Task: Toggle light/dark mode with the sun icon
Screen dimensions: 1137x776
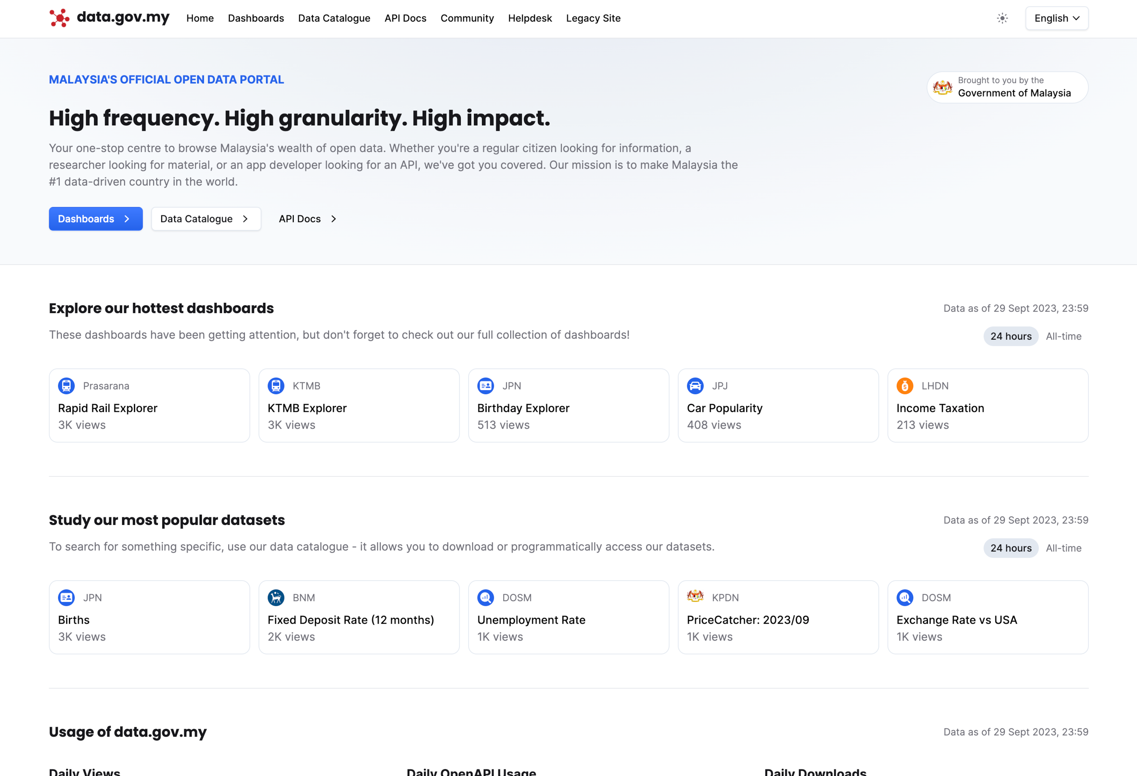Action: click(1002, 18)
